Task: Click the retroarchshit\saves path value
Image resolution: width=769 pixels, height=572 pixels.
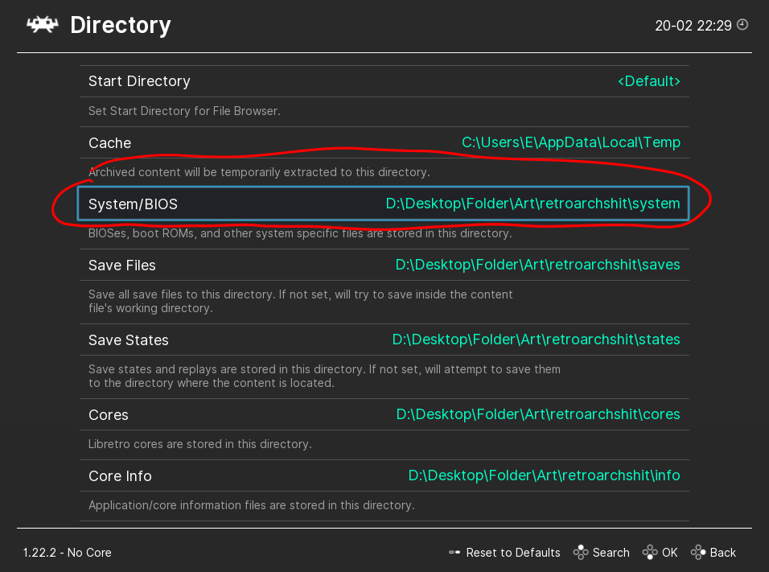Action: pyautogui.click(x=537, y=265)
